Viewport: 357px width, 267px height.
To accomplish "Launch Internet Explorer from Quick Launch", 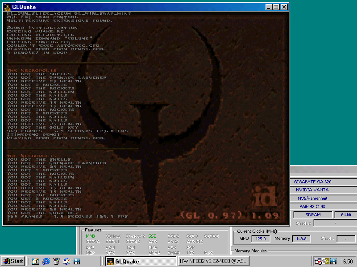I will tap(46, 261).
